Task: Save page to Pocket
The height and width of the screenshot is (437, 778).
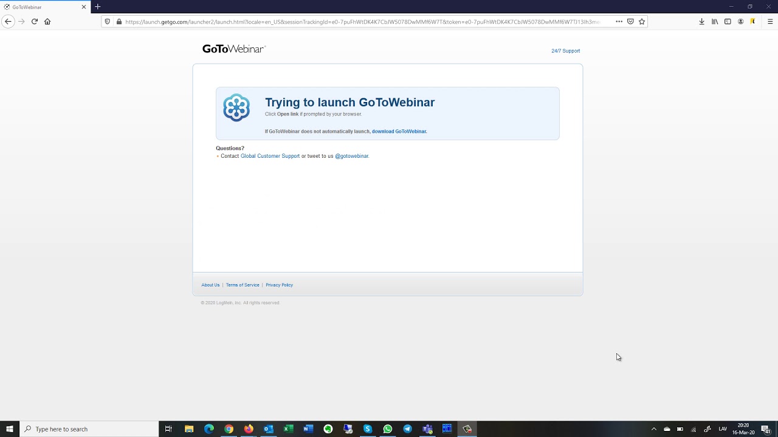Action: (630, 21)
